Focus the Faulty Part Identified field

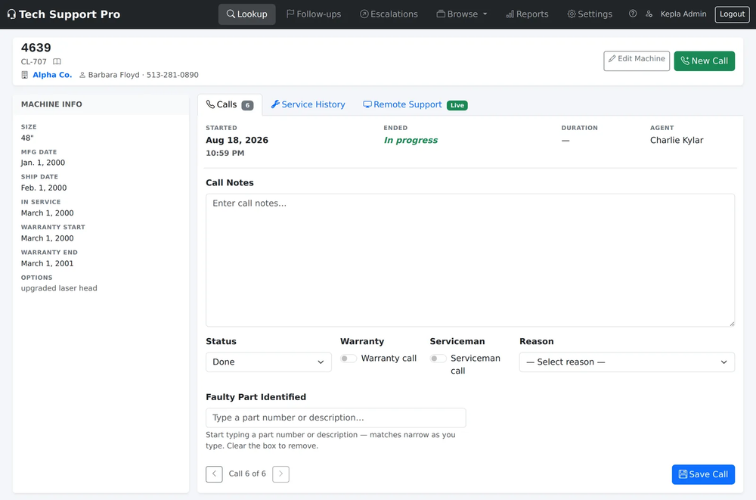click(x=336, y=418)
